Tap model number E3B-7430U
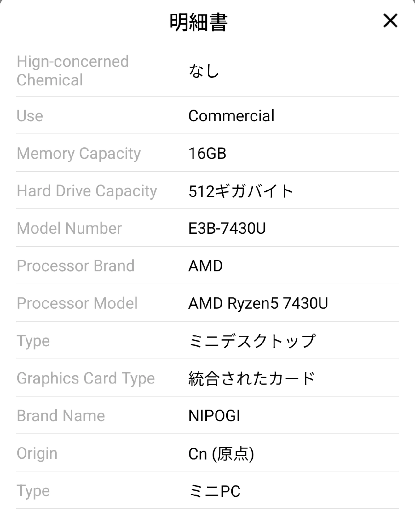This screenshot has height=521, width=415. (x=227, y=228)
